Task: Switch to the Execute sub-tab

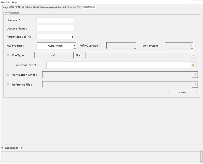Action: coord(15,13)
